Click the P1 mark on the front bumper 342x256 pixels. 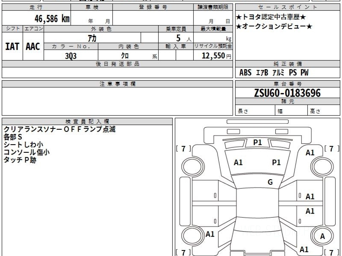pyautogui.click(x=258, y=143)
